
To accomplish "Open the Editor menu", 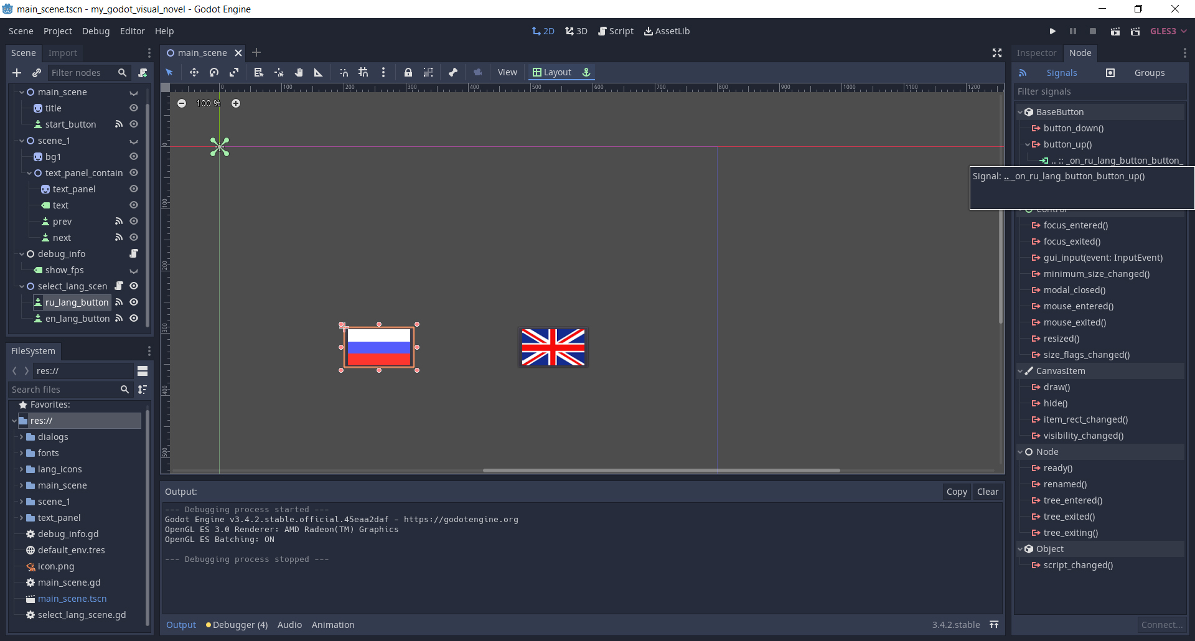I will coord(133,31).
